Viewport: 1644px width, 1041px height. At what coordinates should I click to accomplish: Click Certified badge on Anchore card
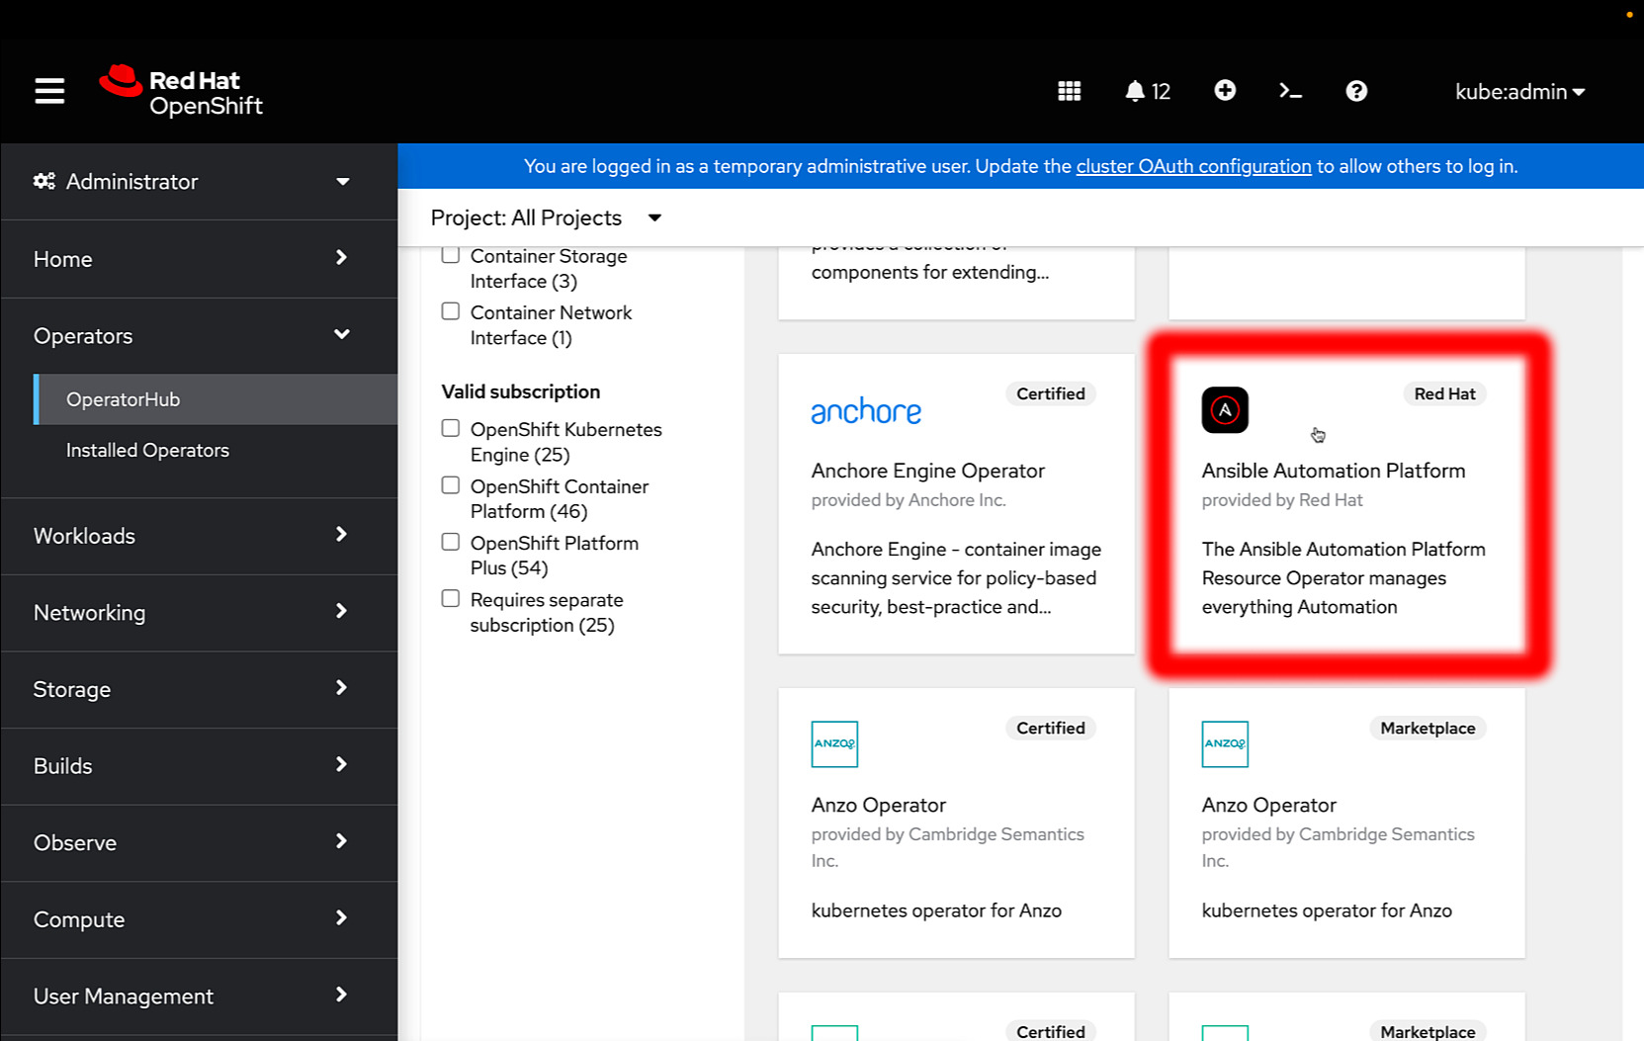click(1050, 393)
